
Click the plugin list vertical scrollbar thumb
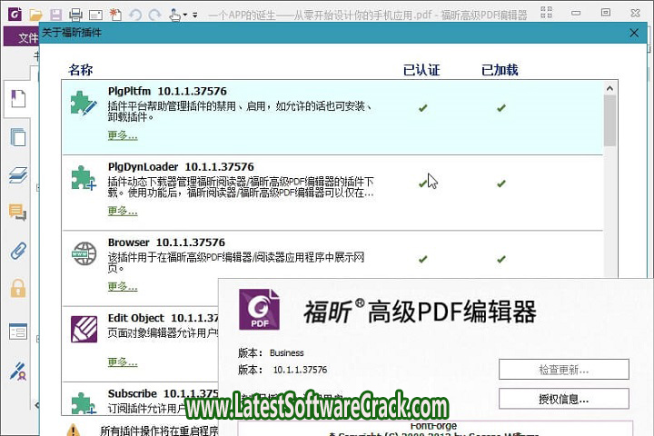(609, 118)
